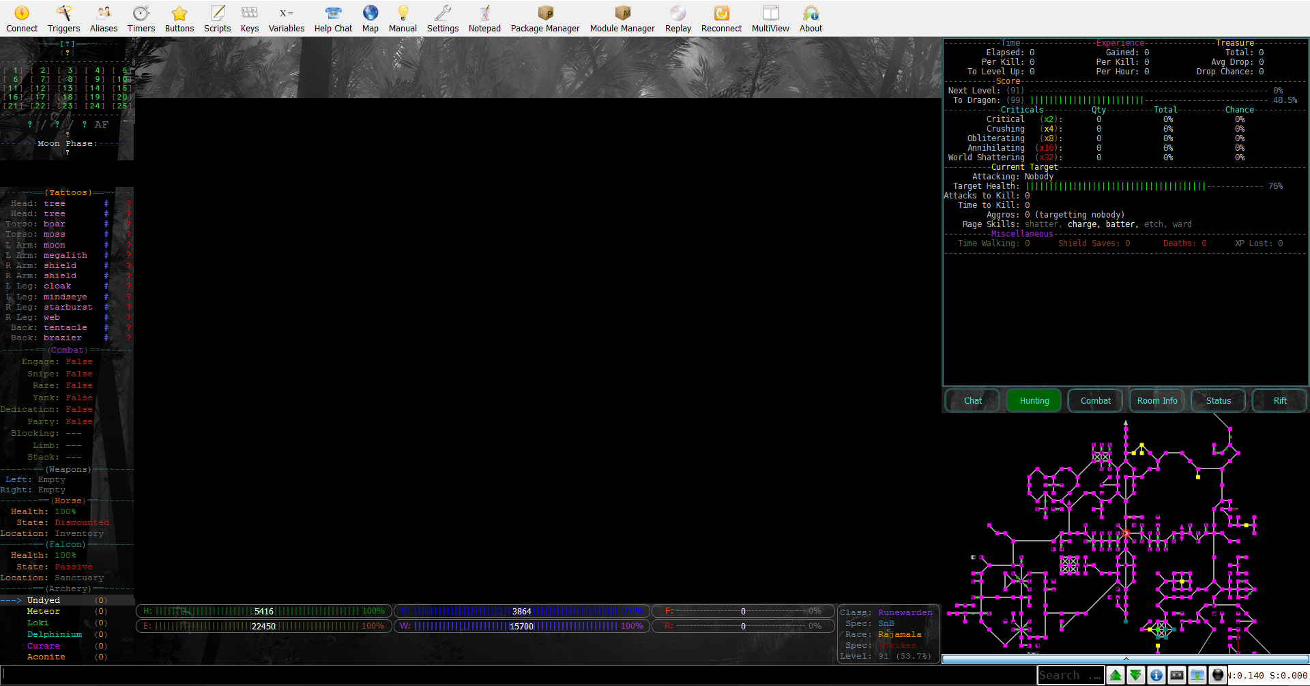The height and width of the screenshot is (686, 1310).
Task: Open the Triggers editor
Action: tap(63, 19)
